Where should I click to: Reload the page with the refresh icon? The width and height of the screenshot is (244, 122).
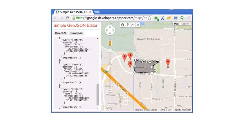(x=67, y=18)
